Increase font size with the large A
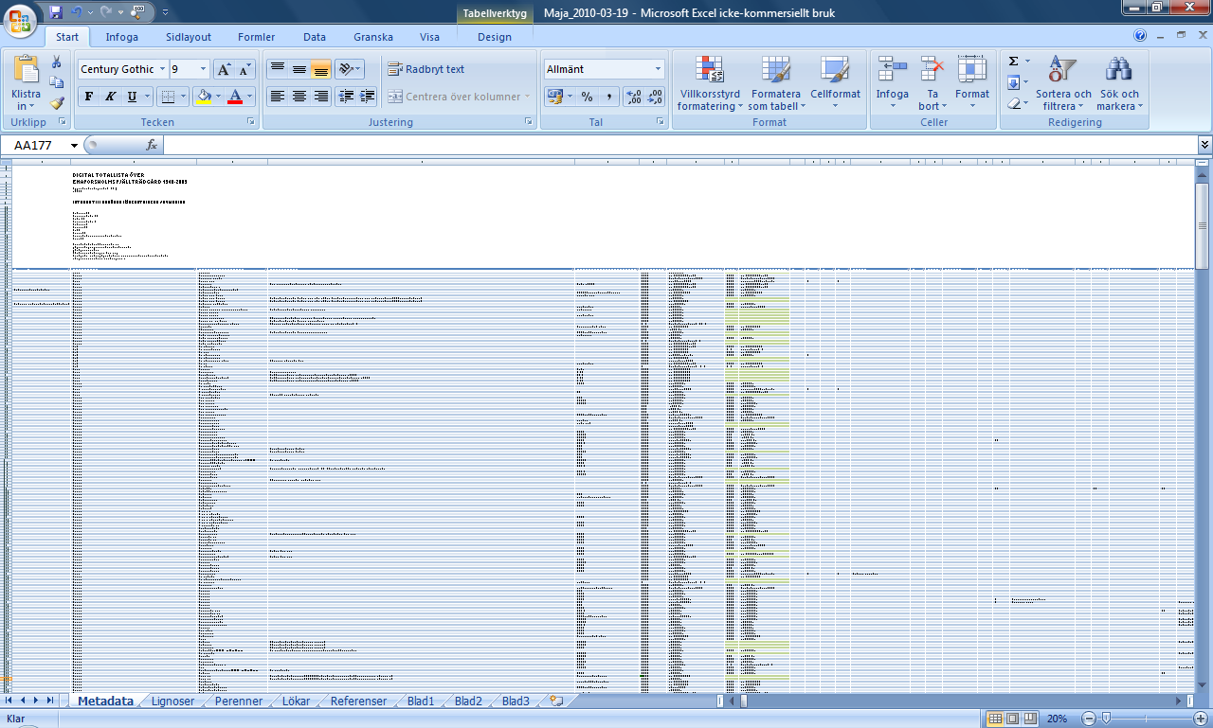 (x=224, y=69)
